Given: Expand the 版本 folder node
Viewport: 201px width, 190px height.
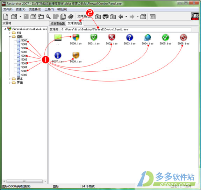Looking at the screenshot, I should pos(10,79).
